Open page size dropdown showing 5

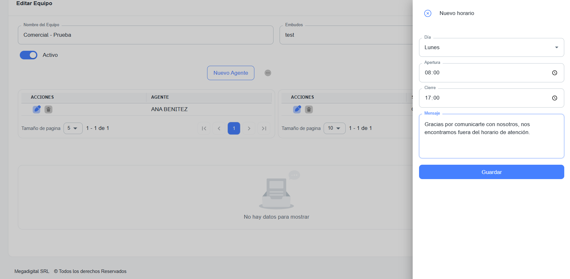point(73,128)
